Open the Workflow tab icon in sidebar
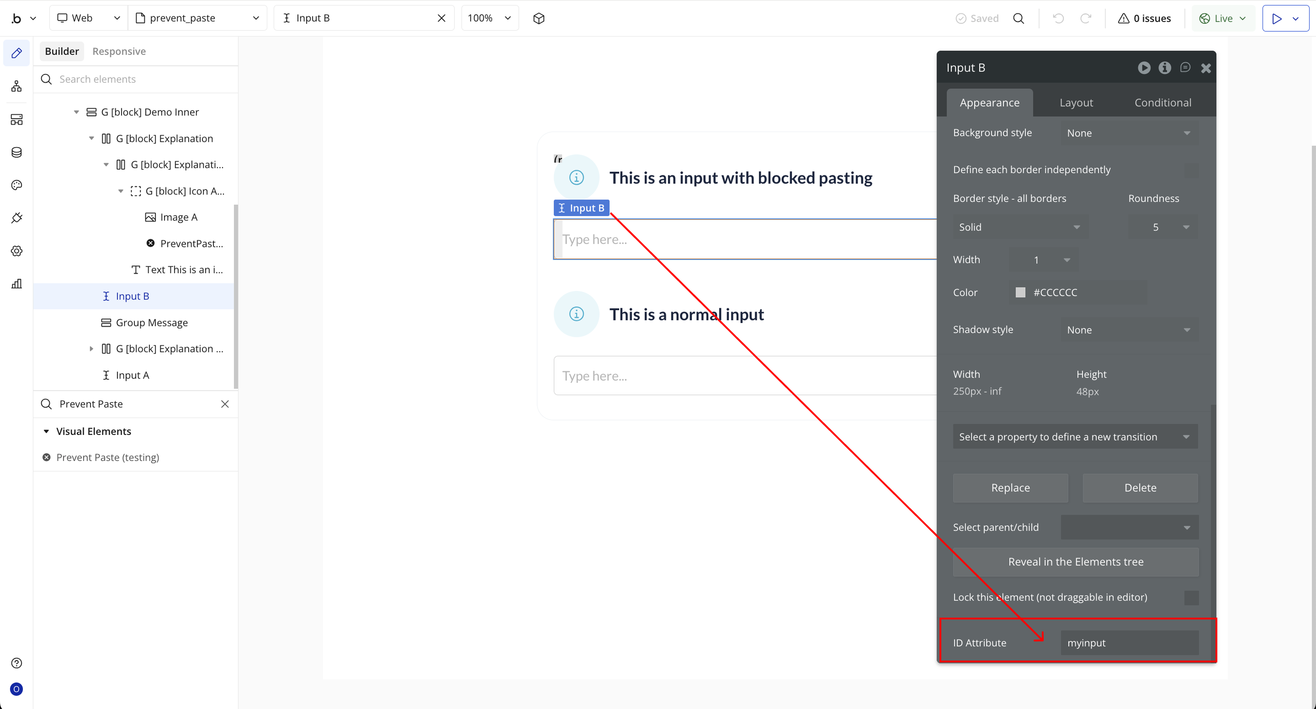The image size is (1316, 709). click(16, 86)
